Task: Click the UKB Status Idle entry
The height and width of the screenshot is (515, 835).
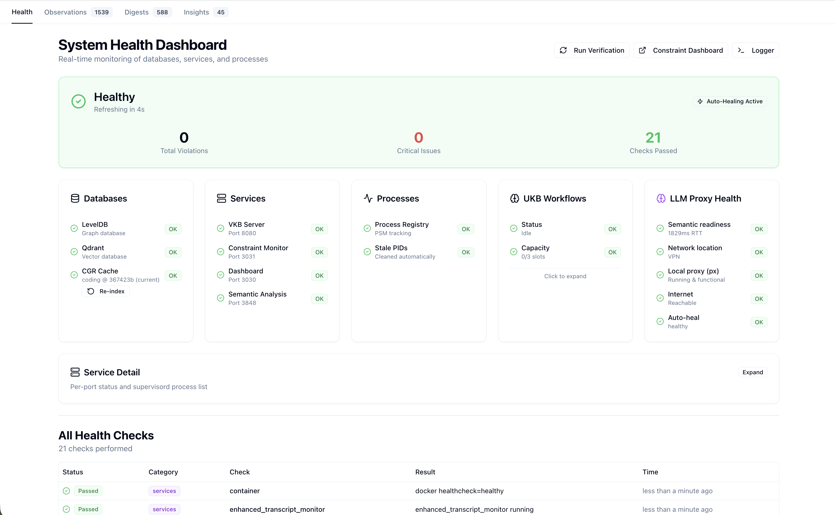Action: tap(565, 228)
